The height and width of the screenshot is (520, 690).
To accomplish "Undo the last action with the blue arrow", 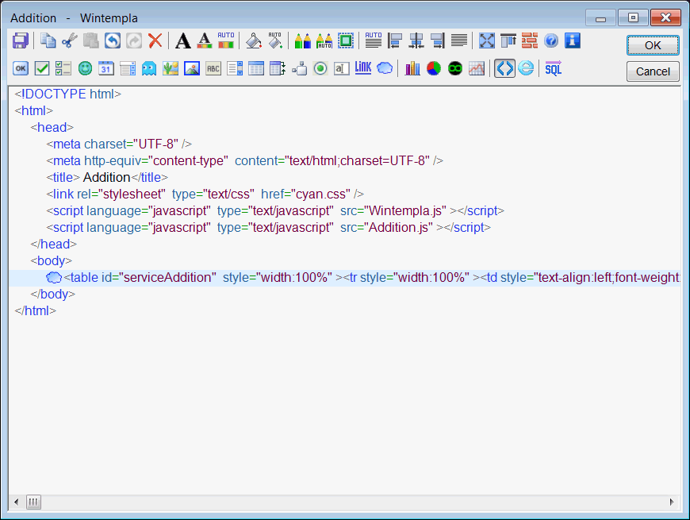I will (x=113, y=41).
